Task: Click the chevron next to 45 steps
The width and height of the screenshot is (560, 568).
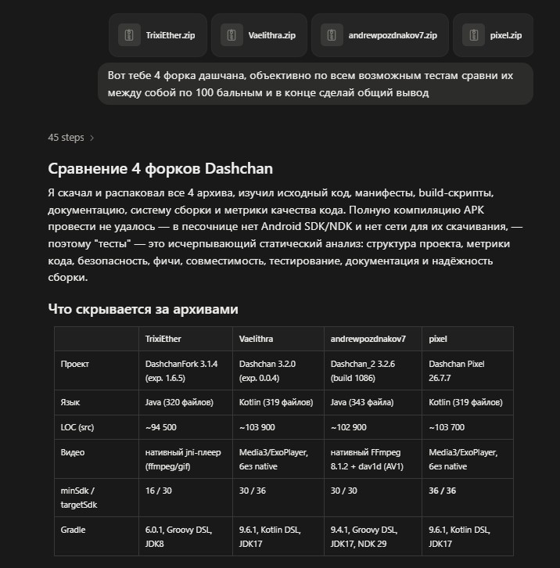Action: [x=92, y=138]
